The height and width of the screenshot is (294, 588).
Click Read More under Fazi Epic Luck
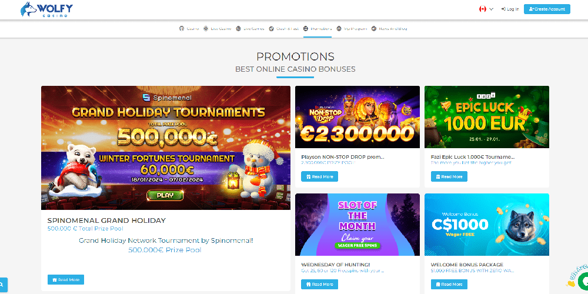(449, 176)
